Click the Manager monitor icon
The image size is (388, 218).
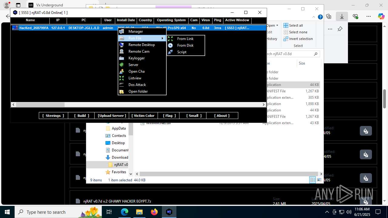[x=122, y=31]
